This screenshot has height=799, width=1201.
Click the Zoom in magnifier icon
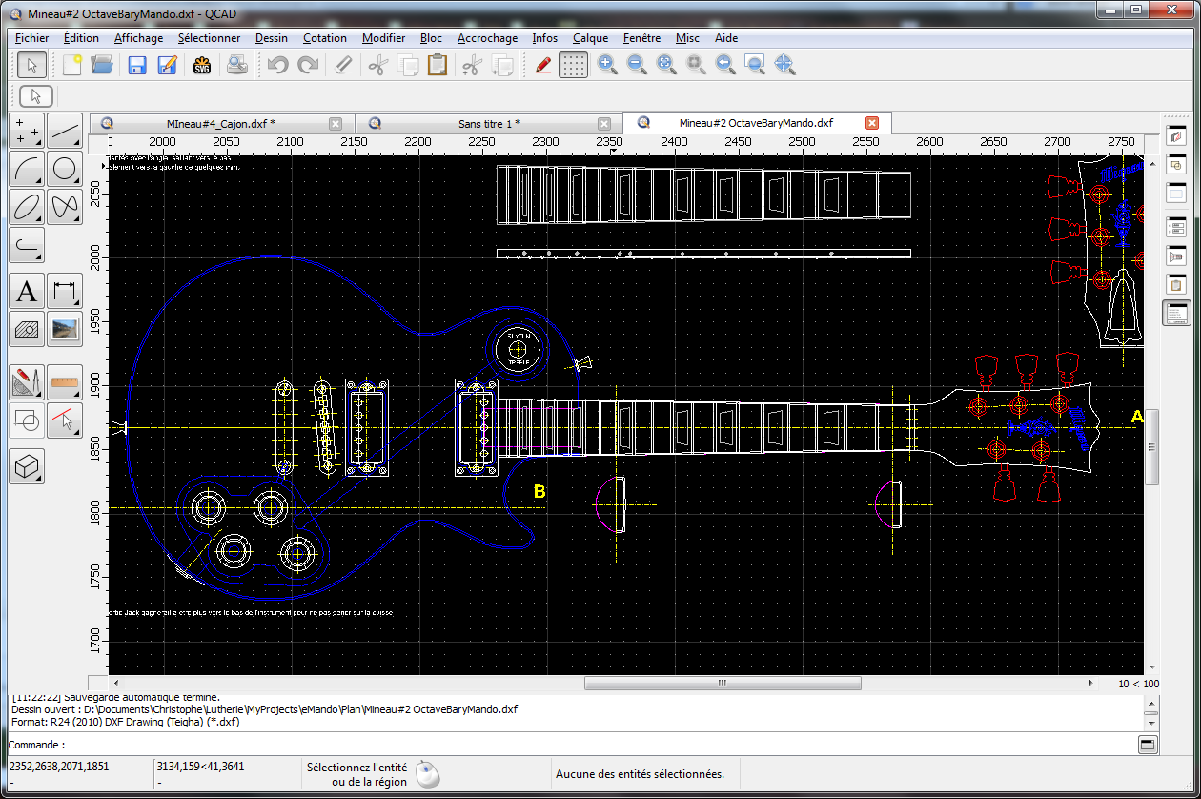point(606,65)
